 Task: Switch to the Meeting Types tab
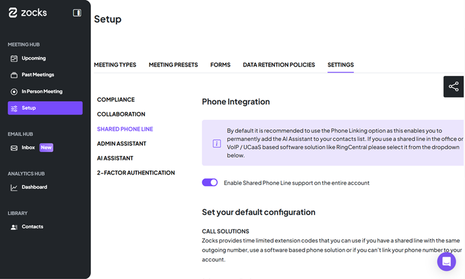[x=115, y=65]
